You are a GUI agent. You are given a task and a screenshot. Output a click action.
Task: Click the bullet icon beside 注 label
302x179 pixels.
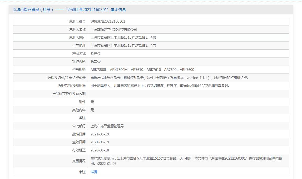tap(81, 172)
